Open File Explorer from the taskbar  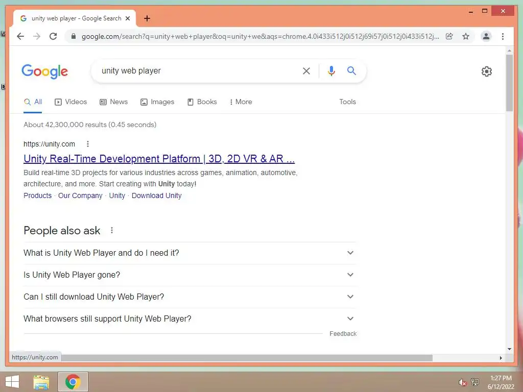pos(41,382)
